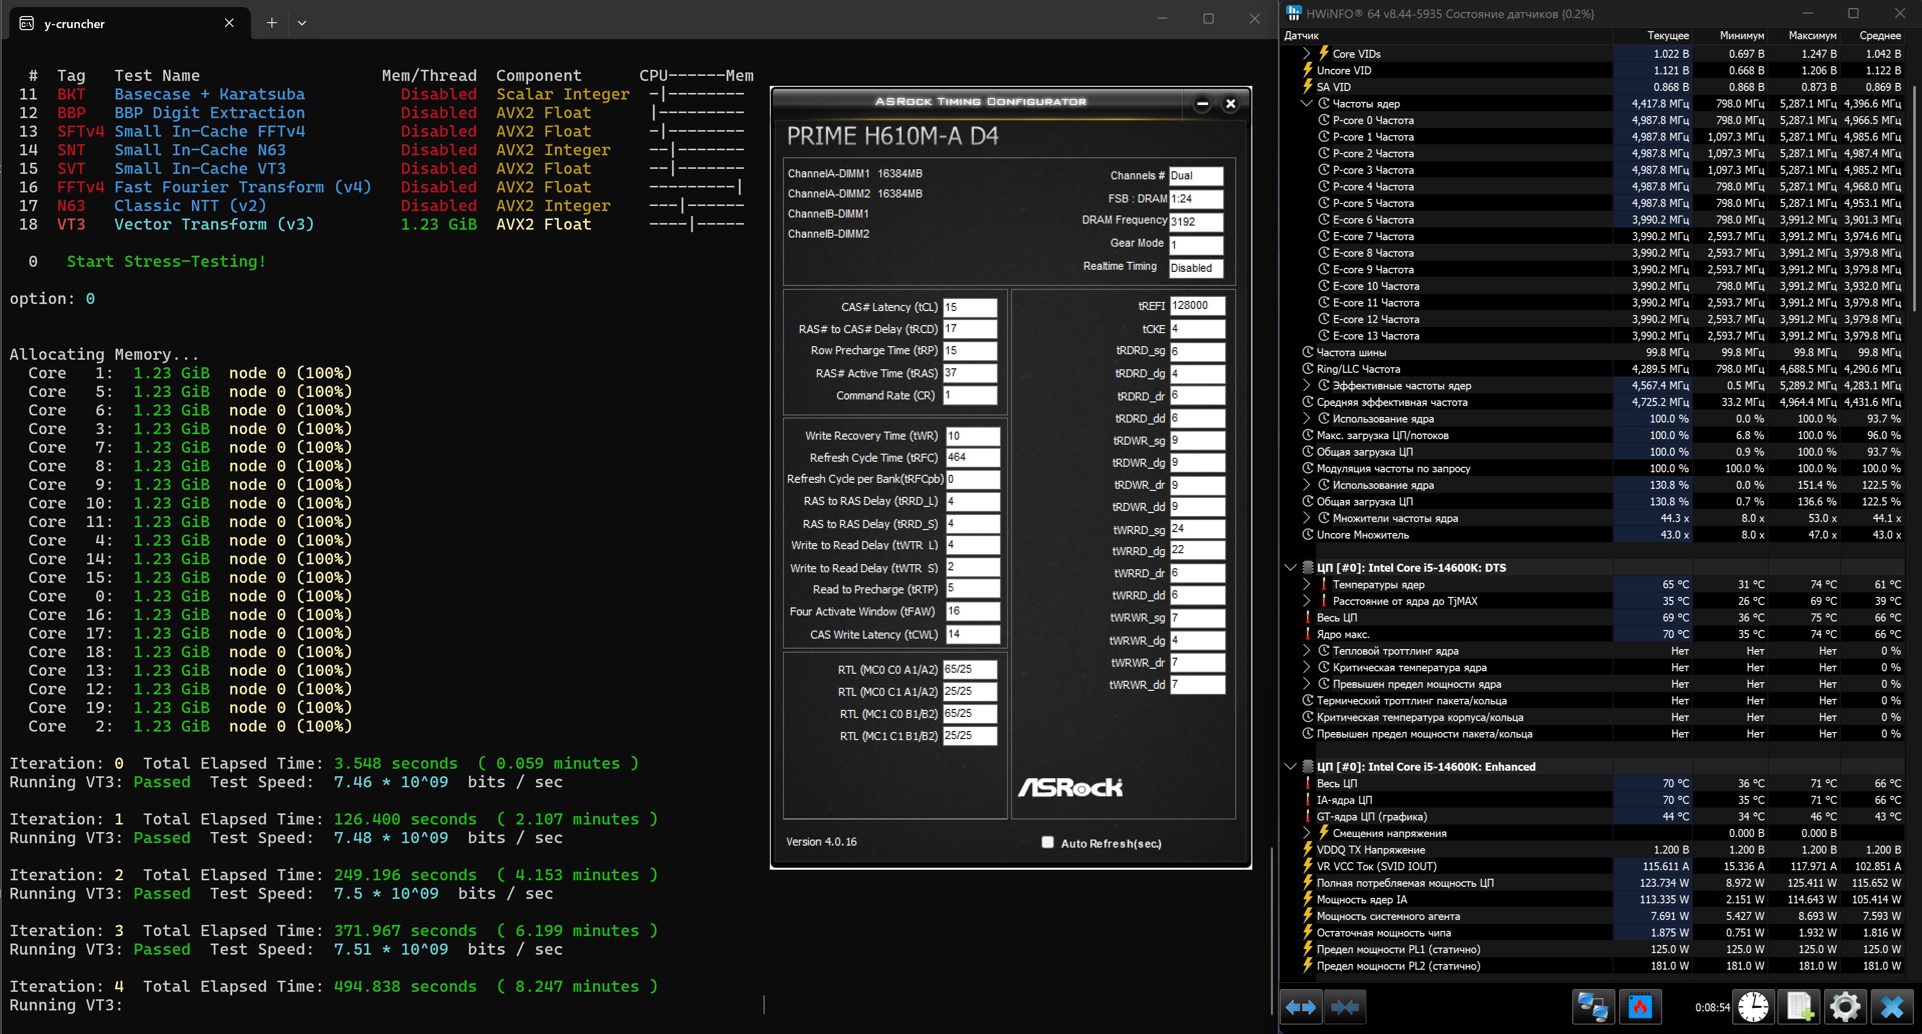Click the tREFI value field

pyautogui.click(x=1196, y=306)
